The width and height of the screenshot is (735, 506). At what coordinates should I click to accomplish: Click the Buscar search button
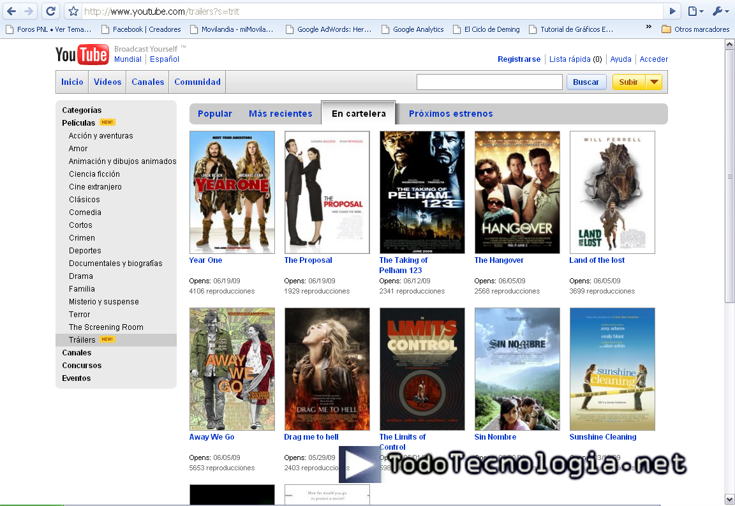click(586, 82)
